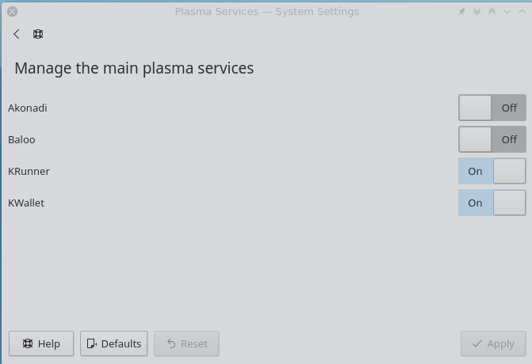Click the "Plasma Services — System Settings" window title

(x=266, y=12)
